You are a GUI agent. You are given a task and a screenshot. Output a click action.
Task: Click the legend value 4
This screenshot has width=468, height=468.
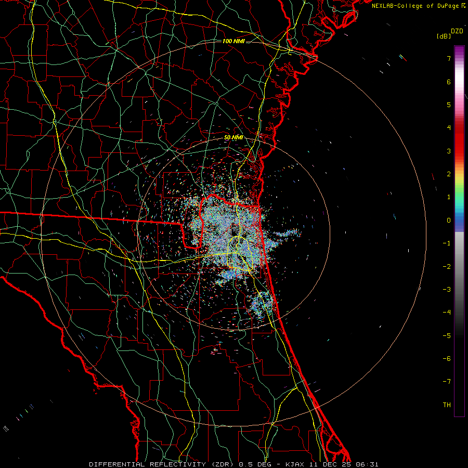coord(449,128)
